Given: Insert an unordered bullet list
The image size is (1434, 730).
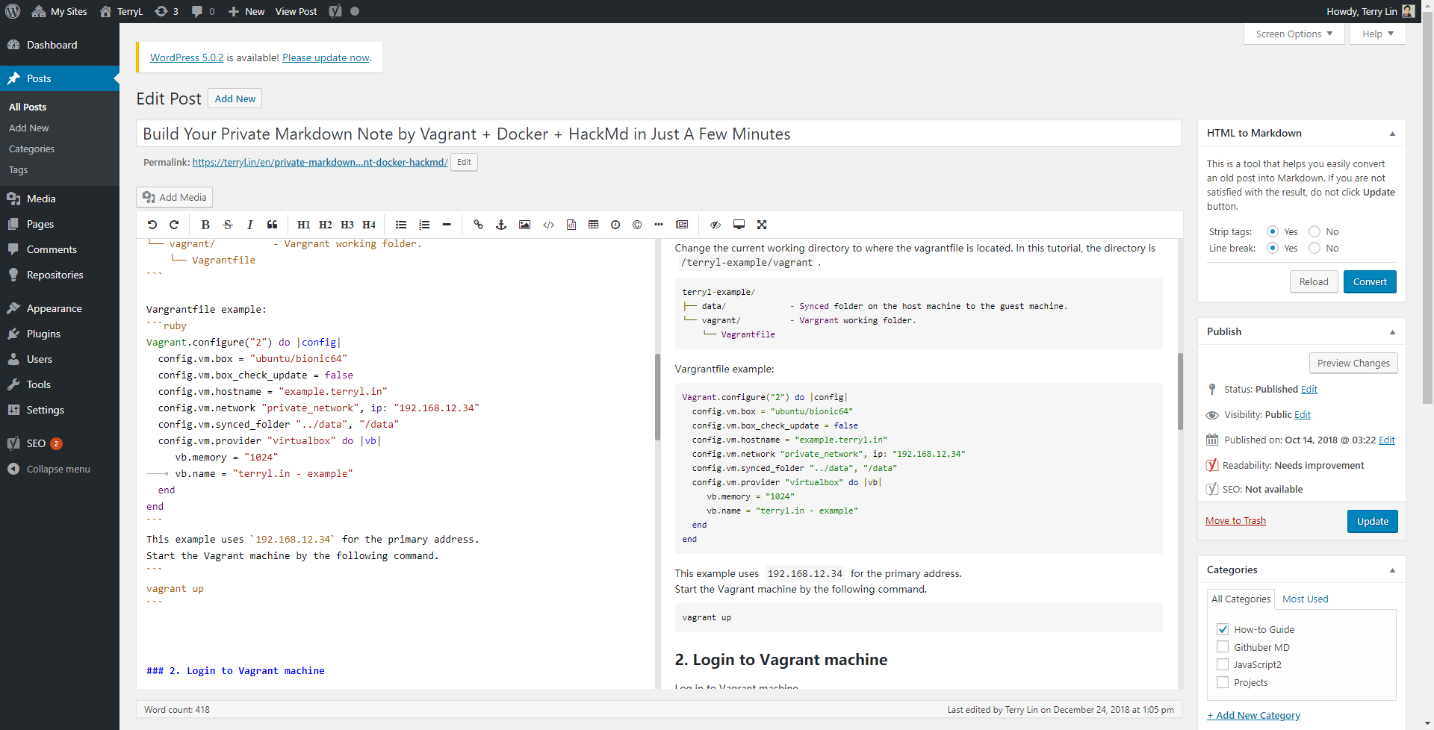Looking at the screenshot, I should (401, 225).
